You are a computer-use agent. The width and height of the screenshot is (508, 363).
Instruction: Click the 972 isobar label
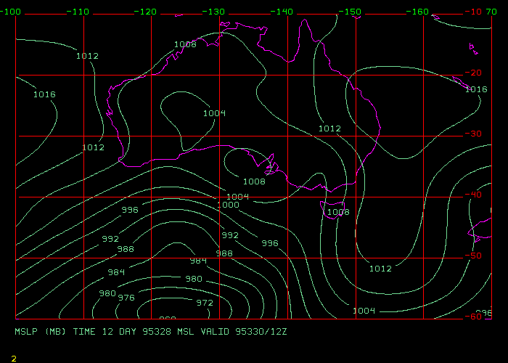coord(205,303)
